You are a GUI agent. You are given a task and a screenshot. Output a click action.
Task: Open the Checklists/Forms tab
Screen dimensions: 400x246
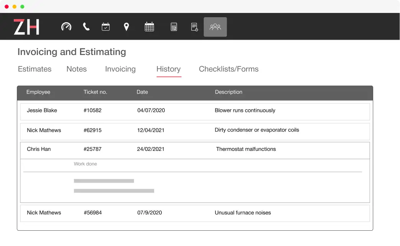(x=229, y=69)
